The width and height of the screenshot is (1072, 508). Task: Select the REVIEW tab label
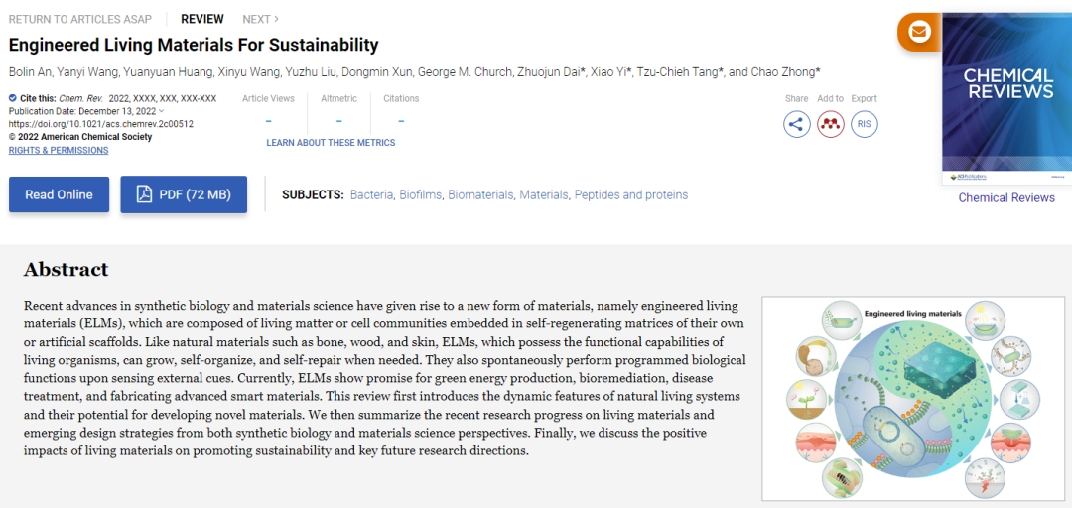pos(202,19)
